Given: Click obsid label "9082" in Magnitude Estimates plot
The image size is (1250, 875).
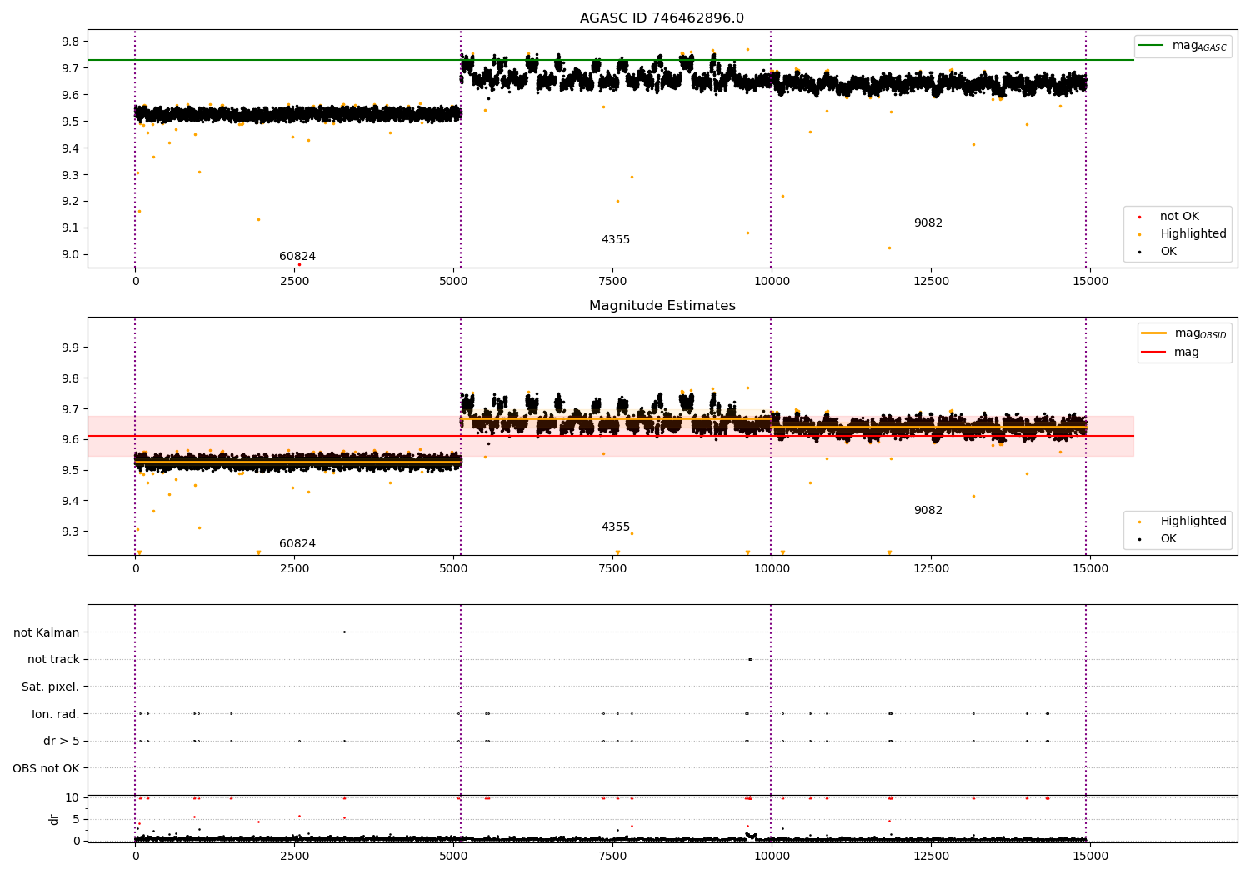Looking at the screenshot, I should [x=928, y=511].
